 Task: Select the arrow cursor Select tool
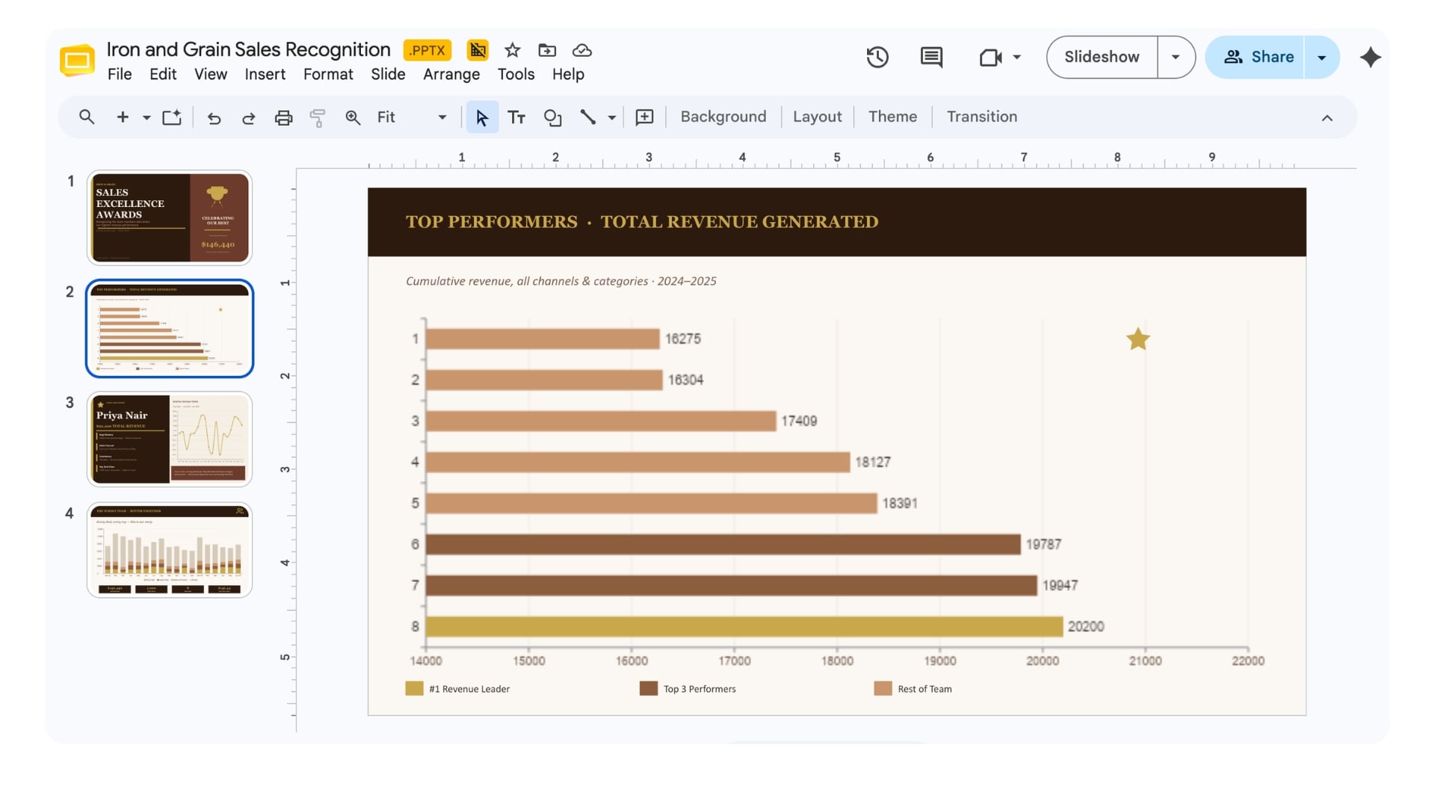[482, 117]
